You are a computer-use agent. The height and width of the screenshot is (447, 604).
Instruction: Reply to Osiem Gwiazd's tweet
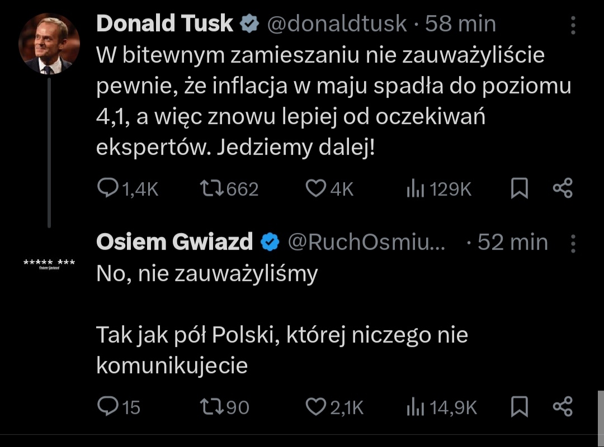click(x=107, y=406)
